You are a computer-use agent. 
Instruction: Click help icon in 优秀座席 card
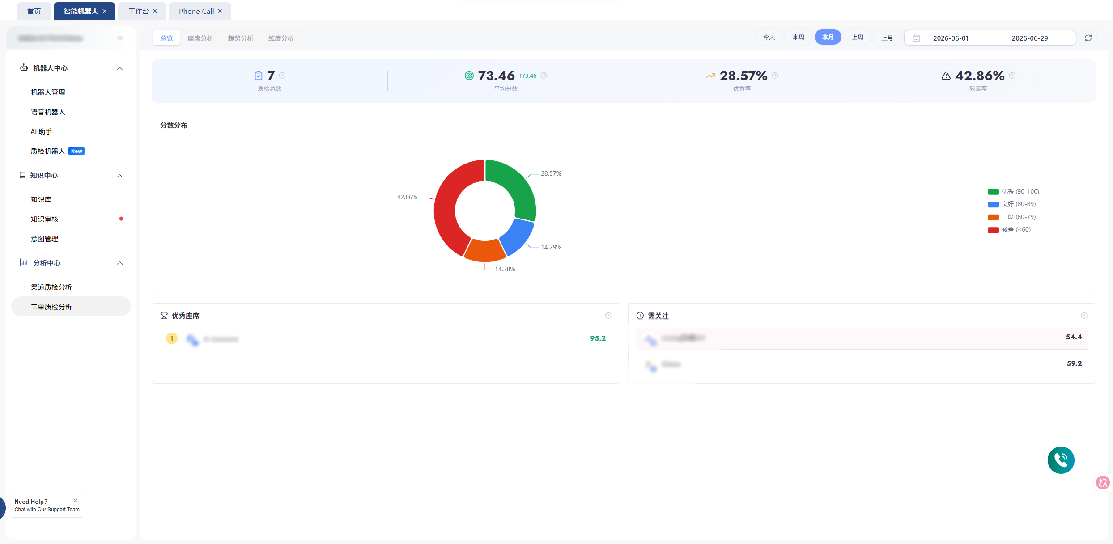pyautogui.click(x=608, y=316)
